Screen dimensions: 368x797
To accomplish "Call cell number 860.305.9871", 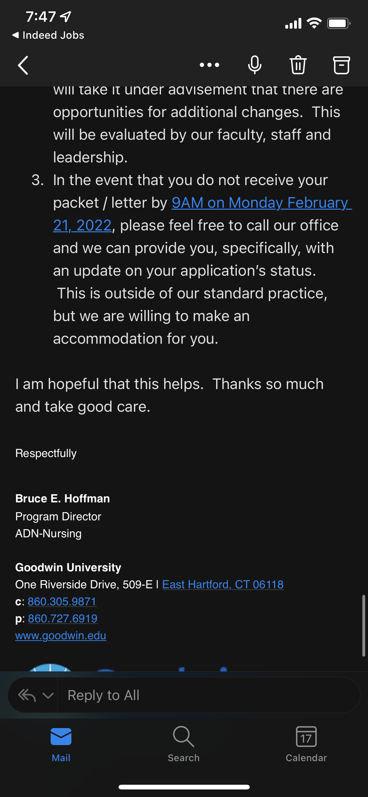I will pyautogui.click(x=62, y=602).
